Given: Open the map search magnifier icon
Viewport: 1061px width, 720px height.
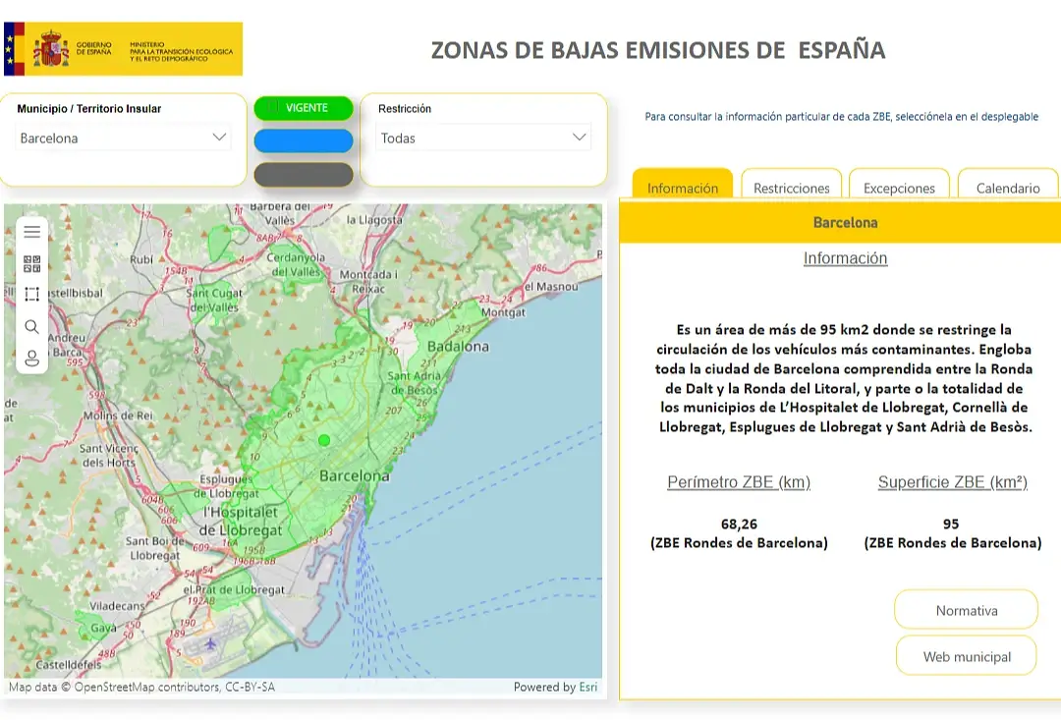Looking at the screenshot, I should tap(31, 327).
